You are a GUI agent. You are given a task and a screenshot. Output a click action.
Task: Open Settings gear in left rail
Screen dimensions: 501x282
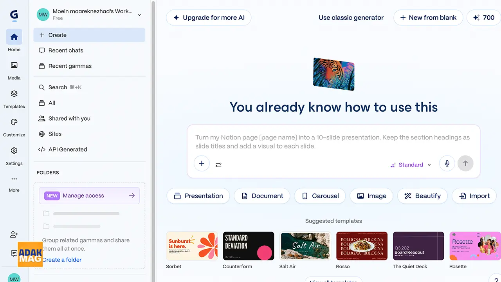(x=14, y=151)
